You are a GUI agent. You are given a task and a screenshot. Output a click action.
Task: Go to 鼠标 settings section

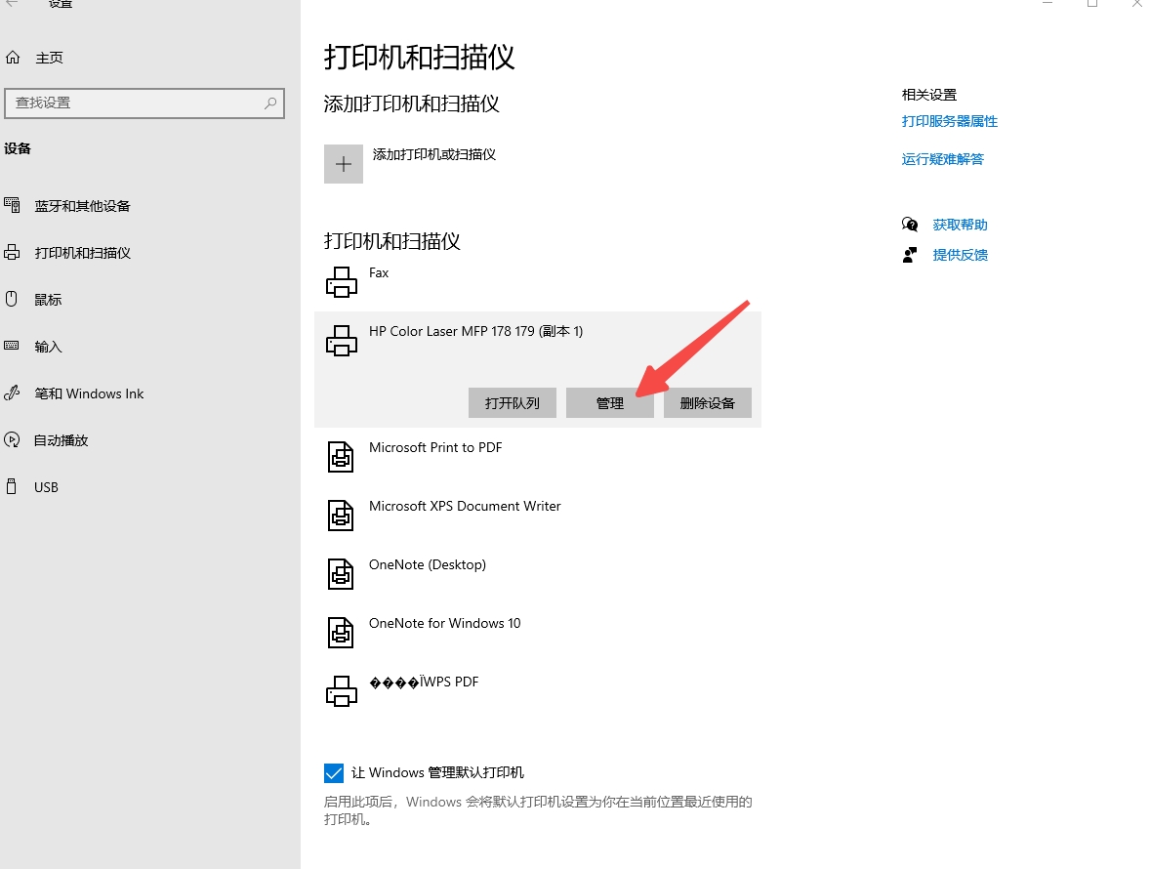(x=48, y=300)
